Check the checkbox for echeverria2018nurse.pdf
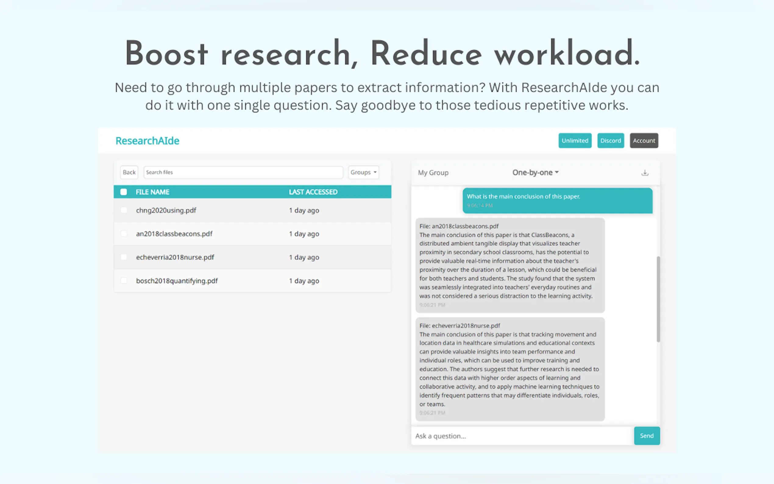 pyautogui.click(x=123, y=257)
